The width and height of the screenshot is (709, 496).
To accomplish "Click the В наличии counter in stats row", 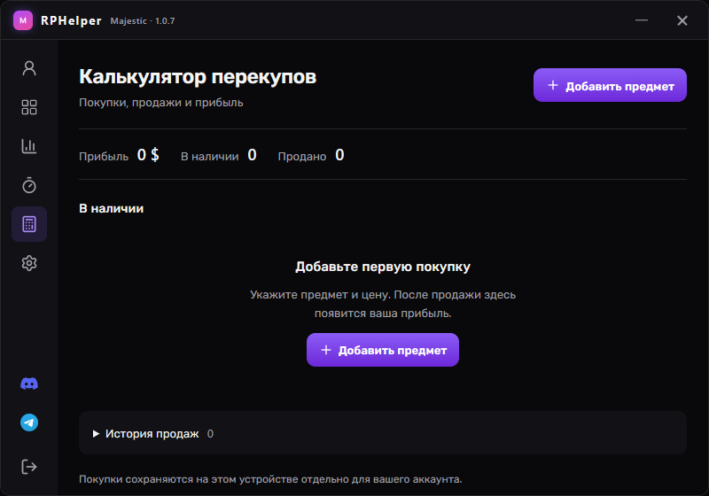I will (x=218, y=155).
